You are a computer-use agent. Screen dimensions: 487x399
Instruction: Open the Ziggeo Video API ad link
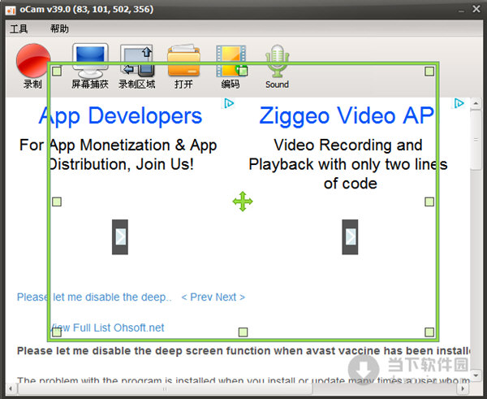click(x=347, y=116)
